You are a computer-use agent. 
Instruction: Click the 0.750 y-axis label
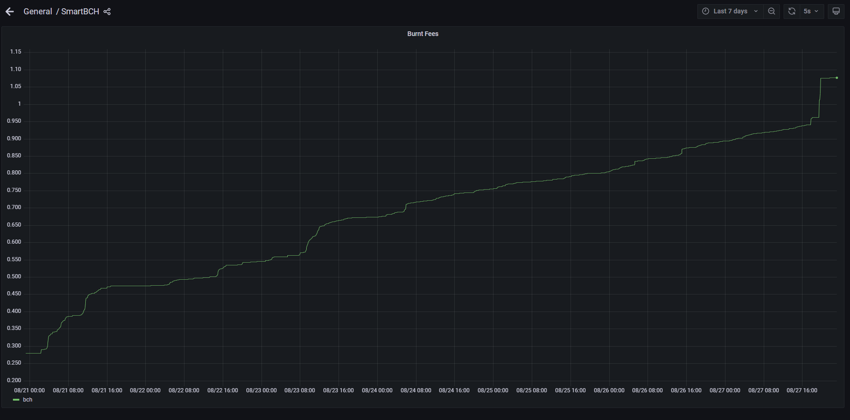[14, 190]
